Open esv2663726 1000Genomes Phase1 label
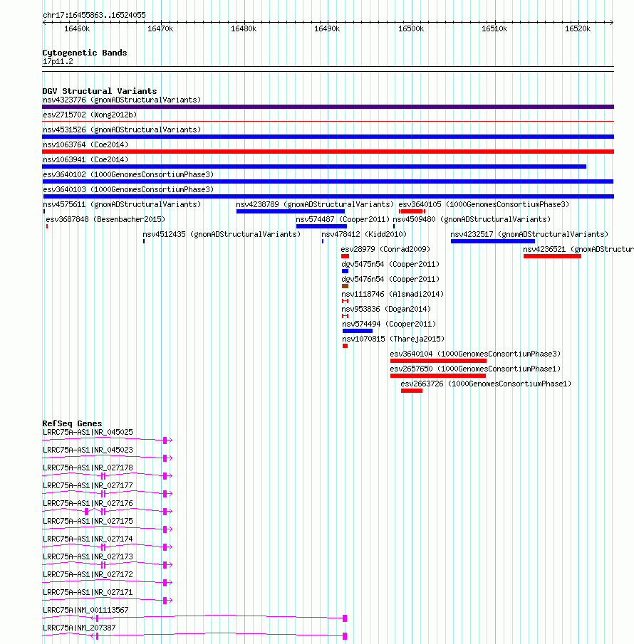The width and height of the screenshot is (634, 644). coord(486,384)
